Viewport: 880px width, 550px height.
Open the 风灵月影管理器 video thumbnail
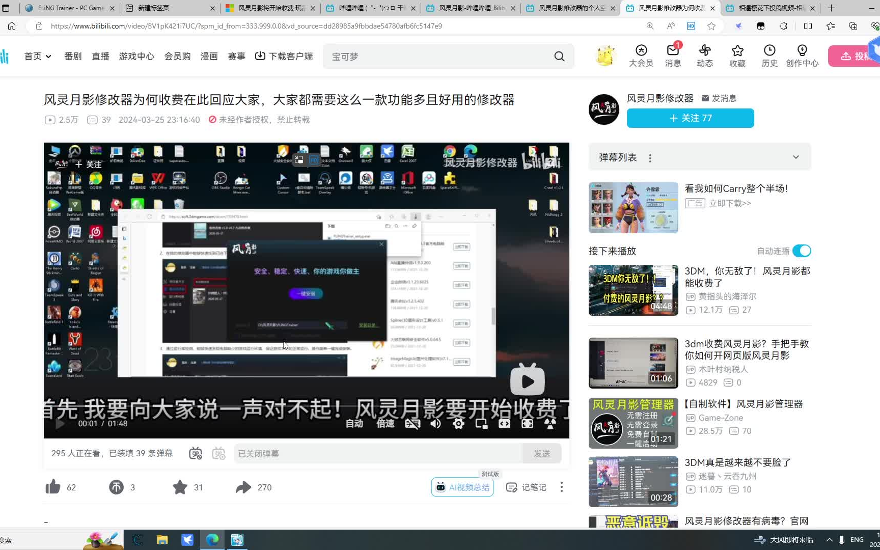click(x=634, y=423)
